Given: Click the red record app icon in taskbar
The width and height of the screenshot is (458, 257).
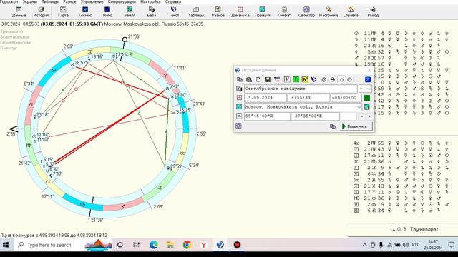Looking at the screenshot, I should [237, 245].
